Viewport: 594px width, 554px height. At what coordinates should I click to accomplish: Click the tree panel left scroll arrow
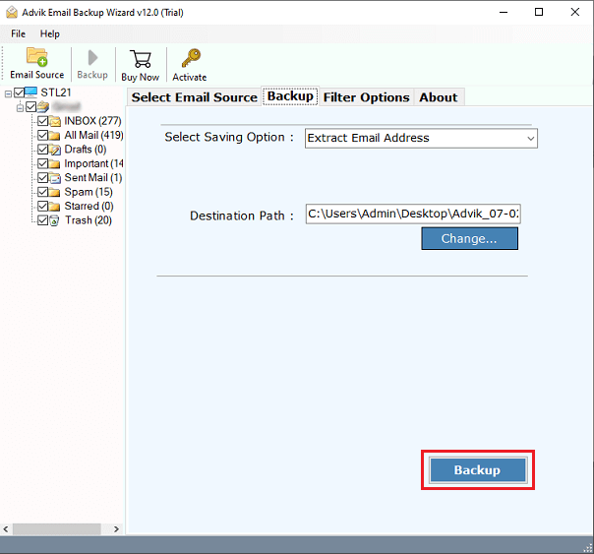click(x=6, y=529)
